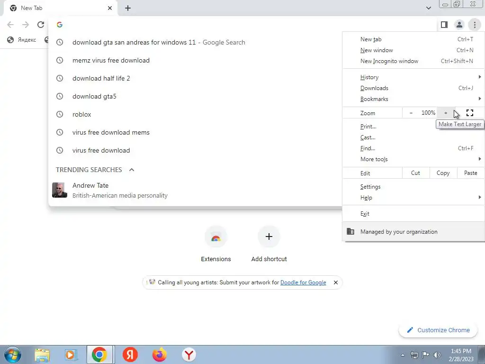The image size is (485, 364).
Task: Open the Action Center flag icon
Action: pos(426,355)
